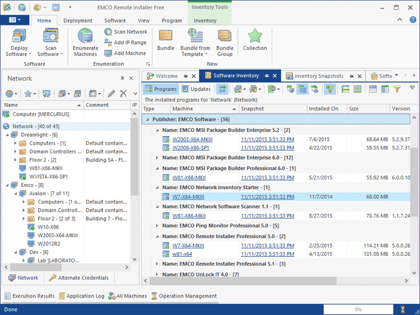This screenshot has height=315, width=420.
Task: Sort by Machine column header
Action: tap(204, 109)
